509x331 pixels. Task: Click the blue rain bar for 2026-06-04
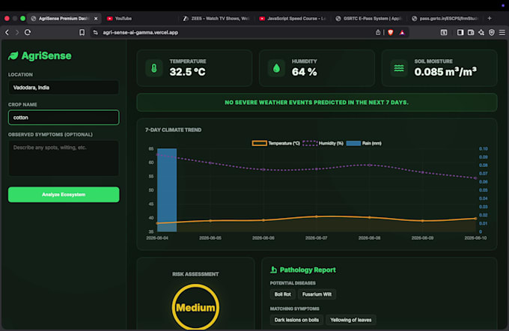(x=167, y=190)
